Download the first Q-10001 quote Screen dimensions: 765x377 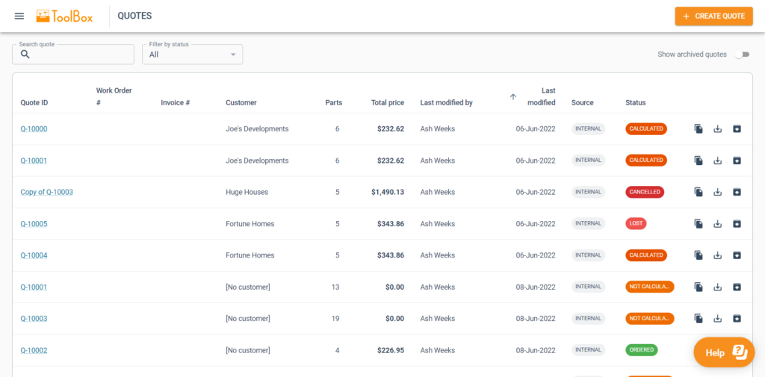pos(717,161)
